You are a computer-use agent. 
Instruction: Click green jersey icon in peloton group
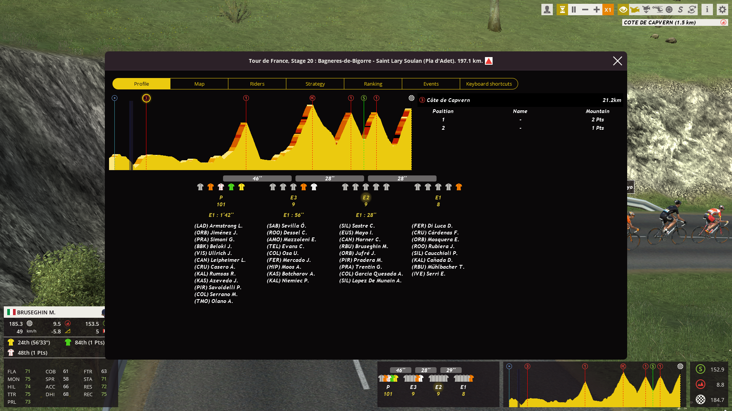tap(231, 187)
